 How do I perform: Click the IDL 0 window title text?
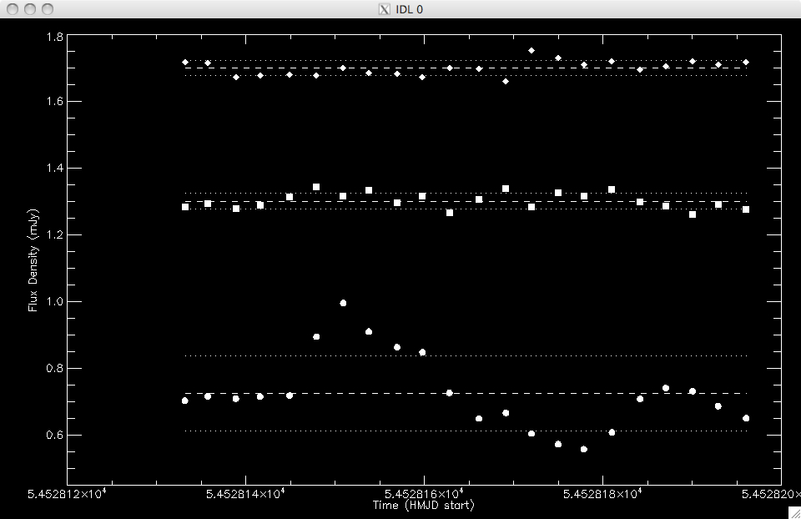coord(409,9)
